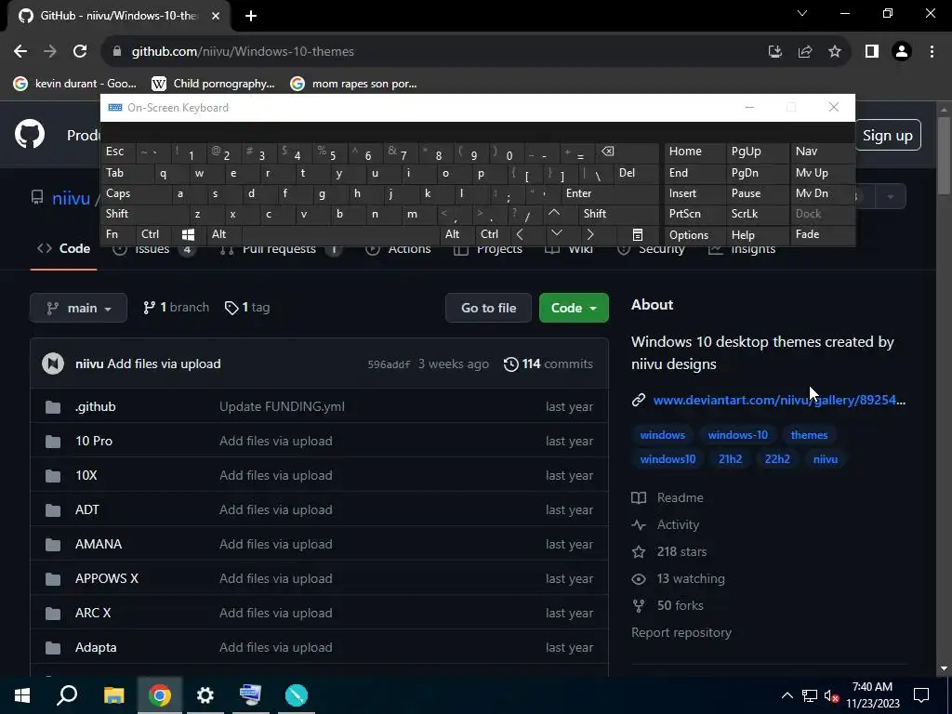Viewport: 952px width, 714px height.
Task: Click commit hash 596addf
Action: [389, 364]
